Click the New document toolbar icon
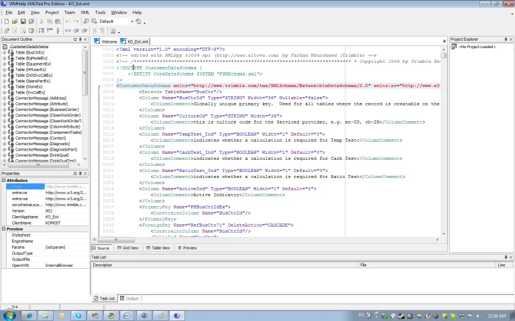The height and width of the screenshot is (321, 515). pos(7,21)
